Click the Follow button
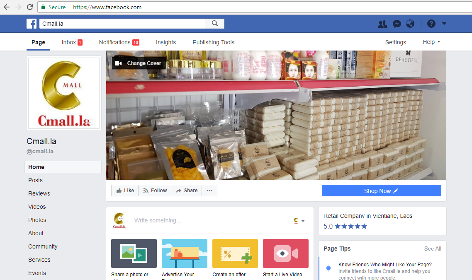This screenshot has width=472, height=280. coord(155,191)
